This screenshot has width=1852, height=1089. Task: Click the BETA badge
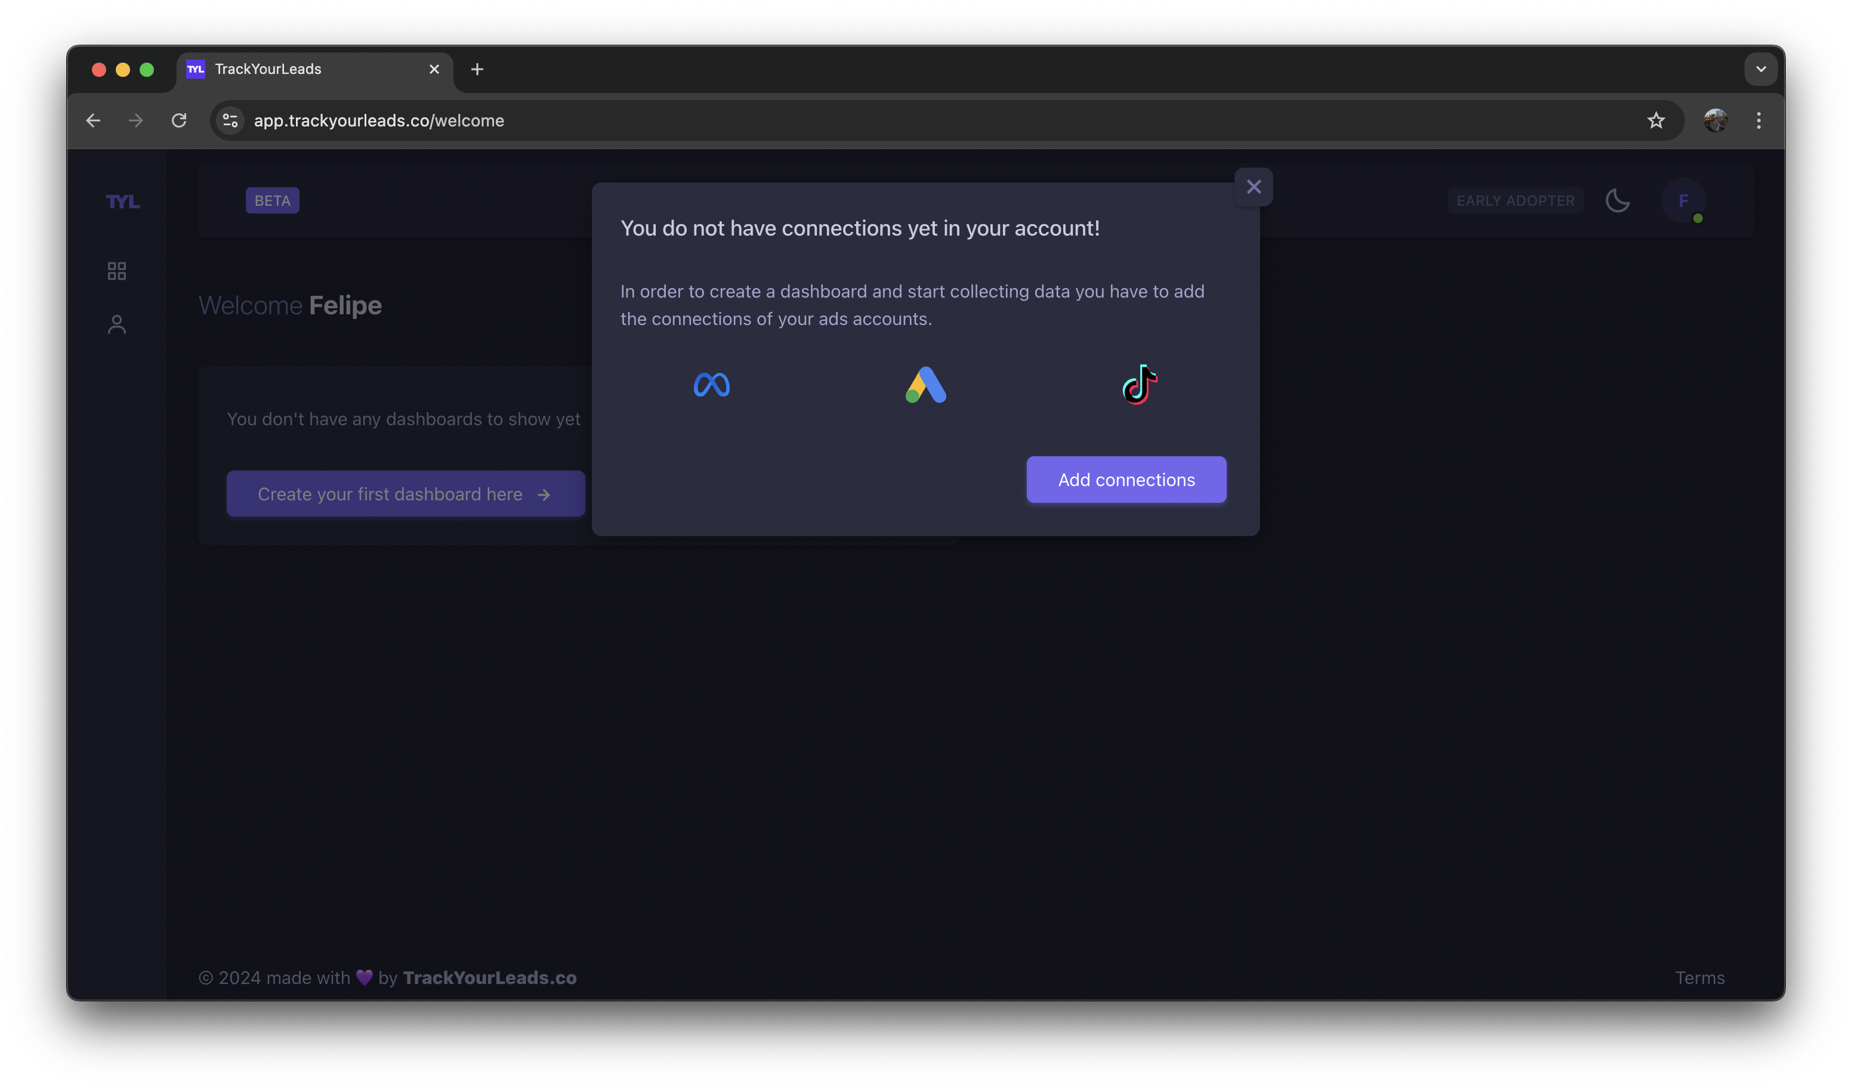coord(273,200)
